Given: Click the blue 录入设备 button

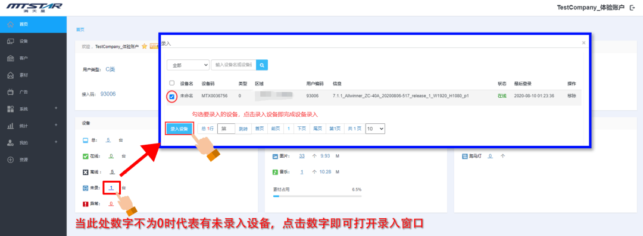Looking at the screenshot, I should coord(179,129).
